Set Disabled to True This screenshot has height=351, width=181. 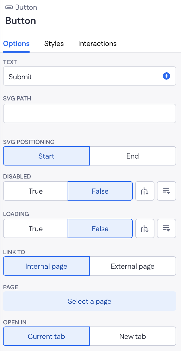pos(36,191)
